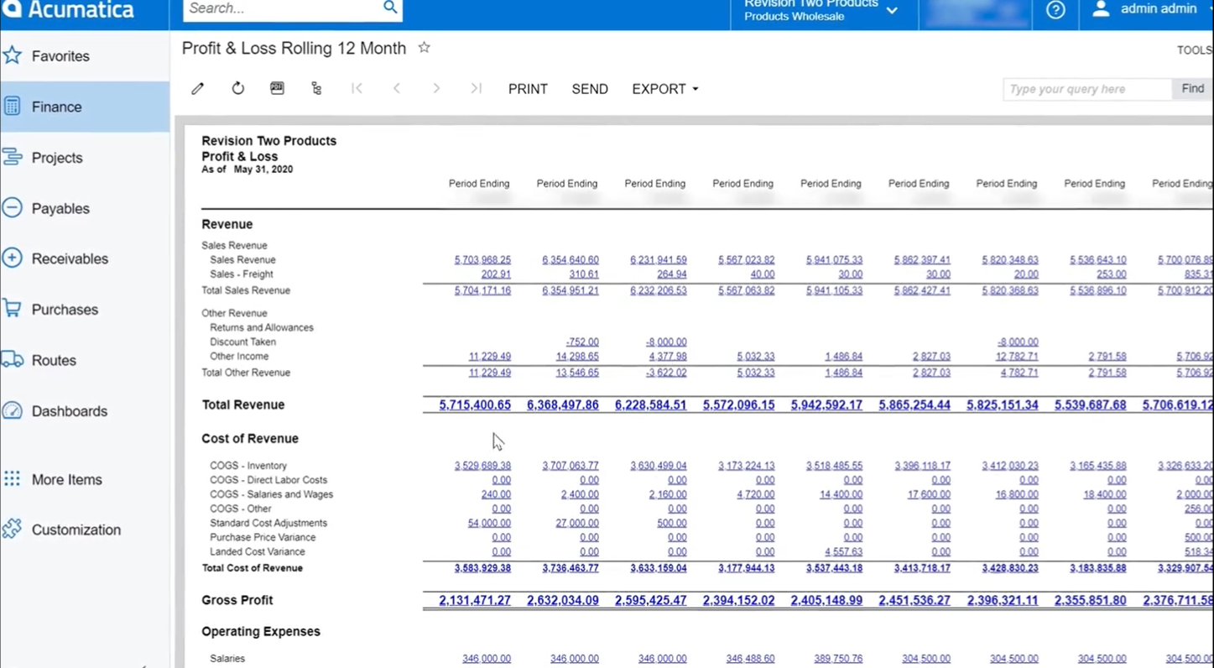
Task: Open Gross Profit value 2,632,034.09
Action: pyautogui.click(x=563, y=600)
